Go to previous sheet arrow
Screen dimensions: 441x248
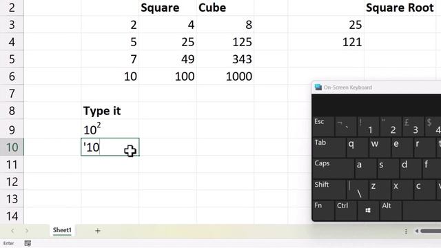(x=12, y=231)
